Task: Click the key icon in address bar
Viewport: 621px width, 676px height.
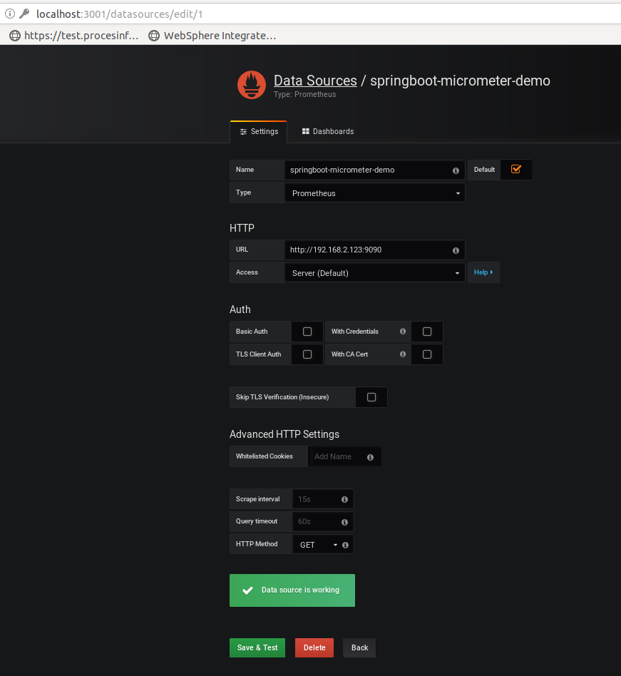Action: tap(24, 14)
